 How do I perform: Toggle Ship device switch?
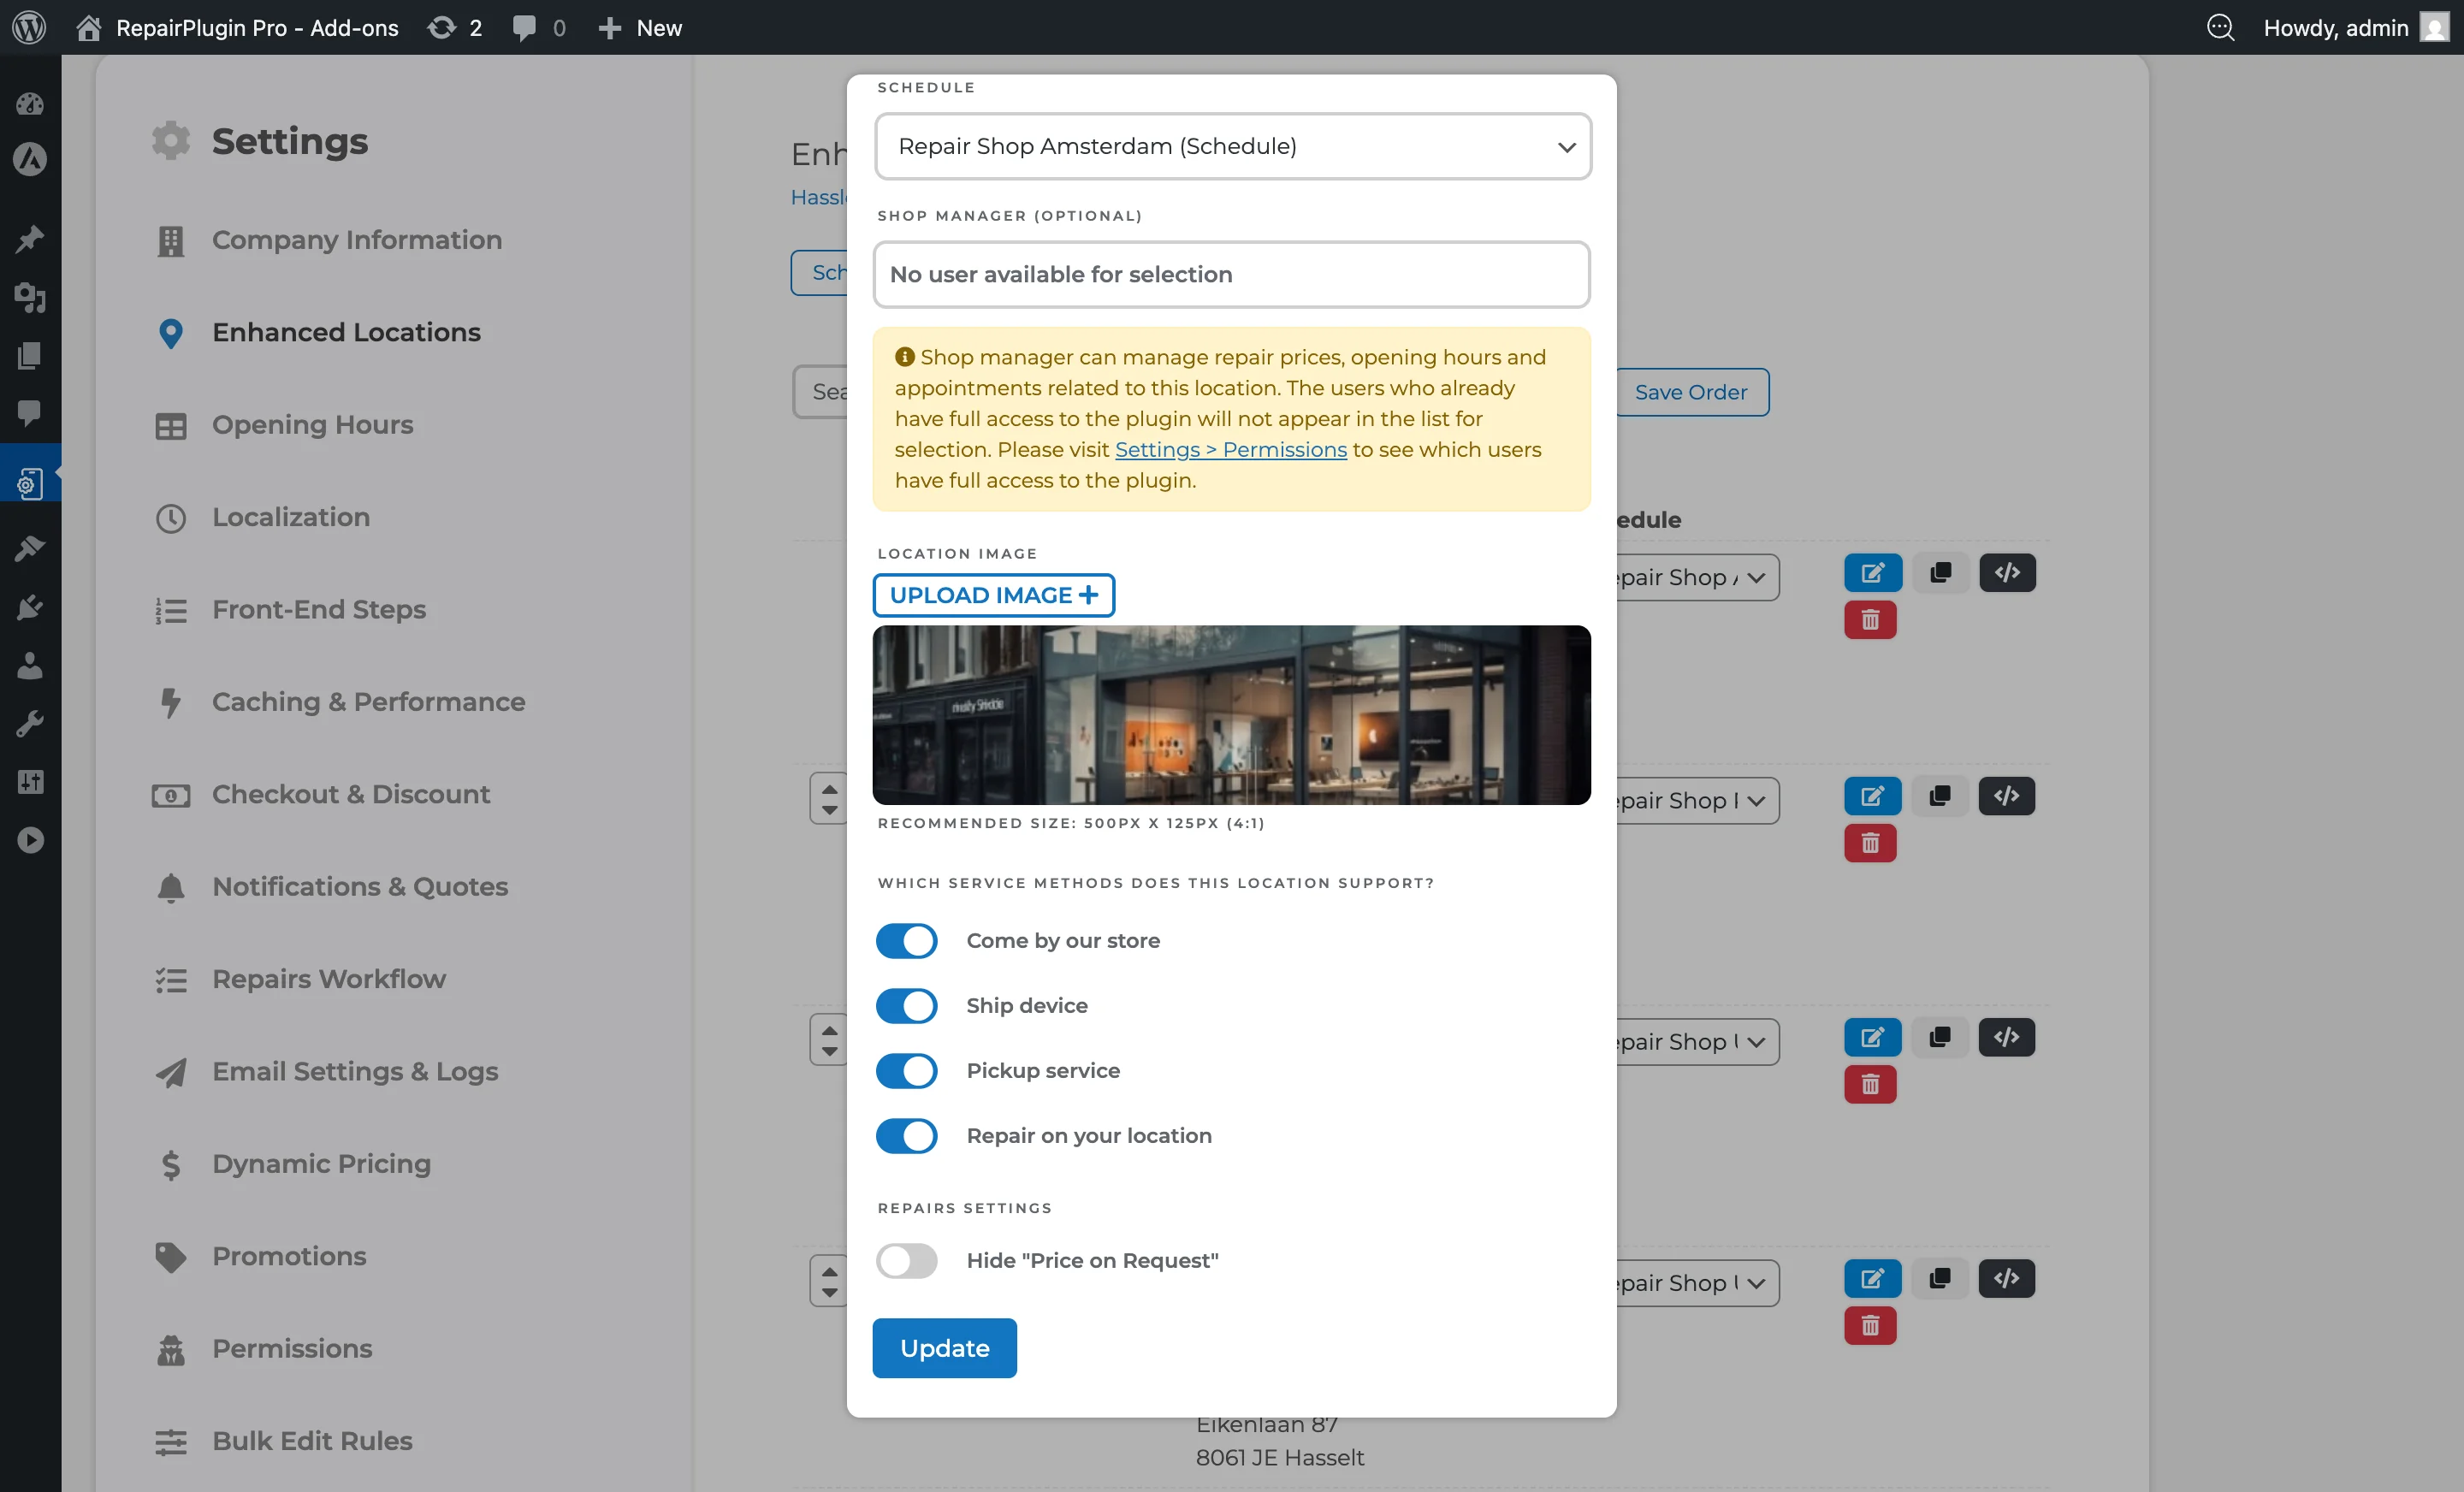coord(907,1006)
